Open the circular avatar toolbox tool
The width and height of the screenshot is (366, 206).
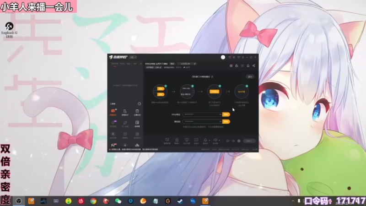click(x=113, y=135)
